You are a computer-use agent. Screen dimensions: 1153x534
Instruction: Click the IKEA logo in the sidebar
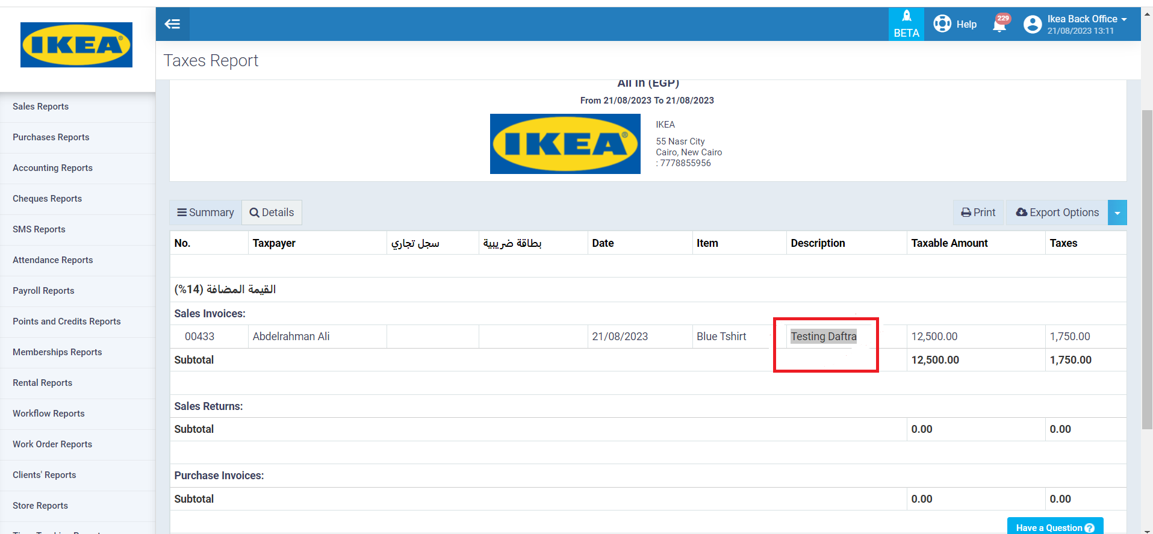[x=76, y=45]
